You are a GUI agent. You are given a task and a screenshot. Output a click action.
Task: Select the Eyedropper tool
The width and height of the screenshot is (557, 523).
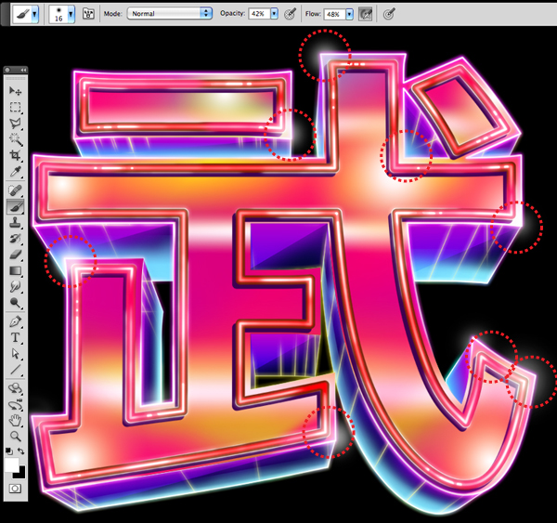(15, 172)
